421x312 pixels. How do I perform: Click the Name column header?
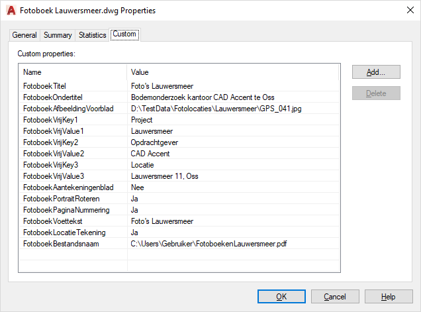pyautogui.click(x=71, y=72)
